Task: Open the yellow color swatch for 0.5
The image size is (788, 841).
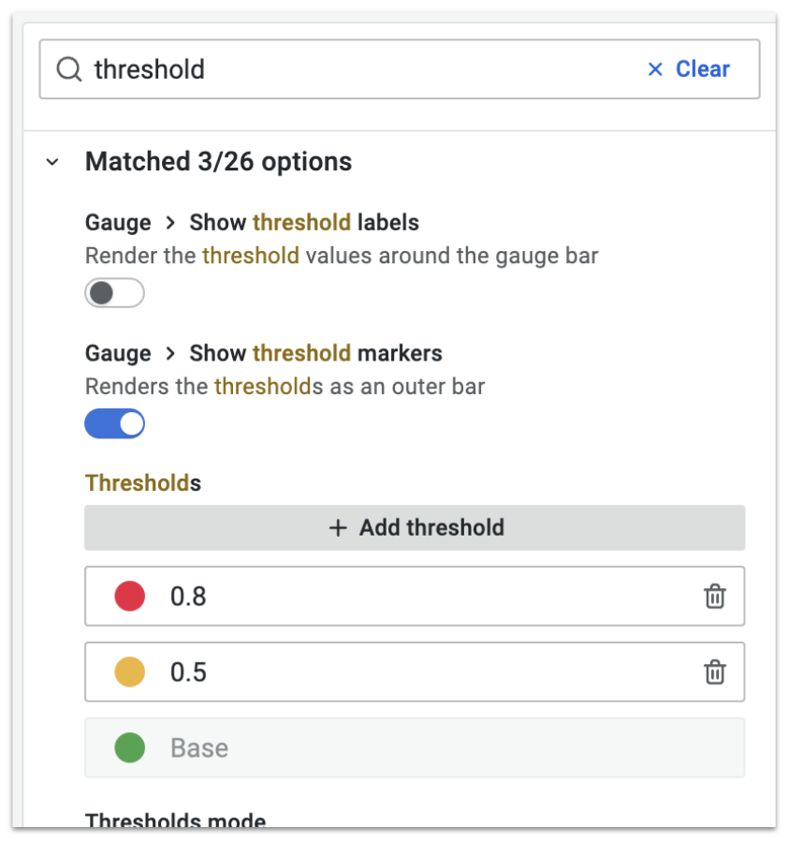Action: point(130,672)
